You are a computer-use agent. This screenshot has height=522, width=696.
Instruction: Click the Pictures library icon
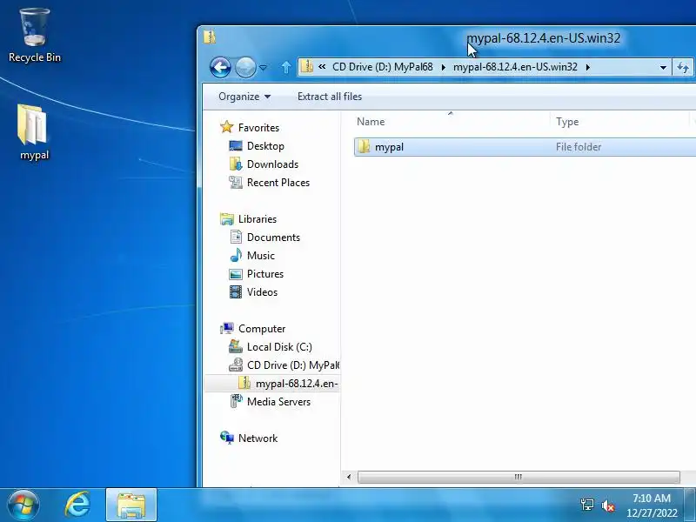pos(236,274)
